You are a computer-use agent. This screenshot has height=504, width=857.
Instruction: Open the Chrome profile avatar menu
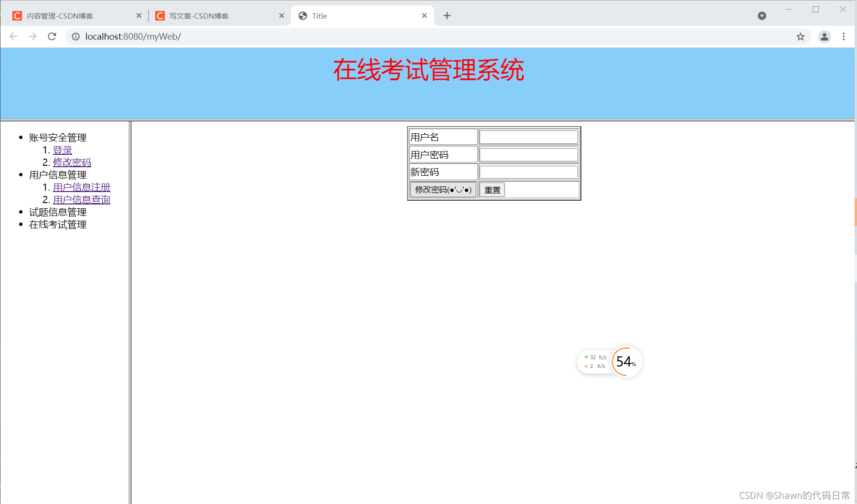click(x=825, y=37)
